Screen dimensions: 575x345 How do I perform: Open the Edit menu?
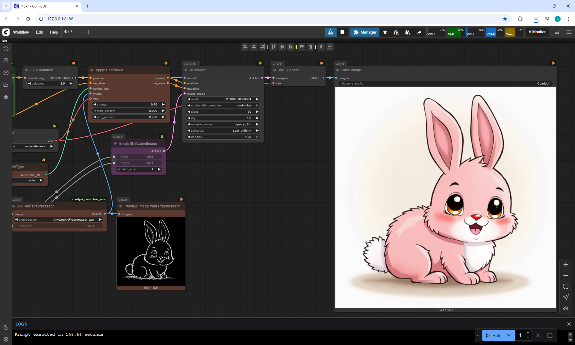click(39, 32)
